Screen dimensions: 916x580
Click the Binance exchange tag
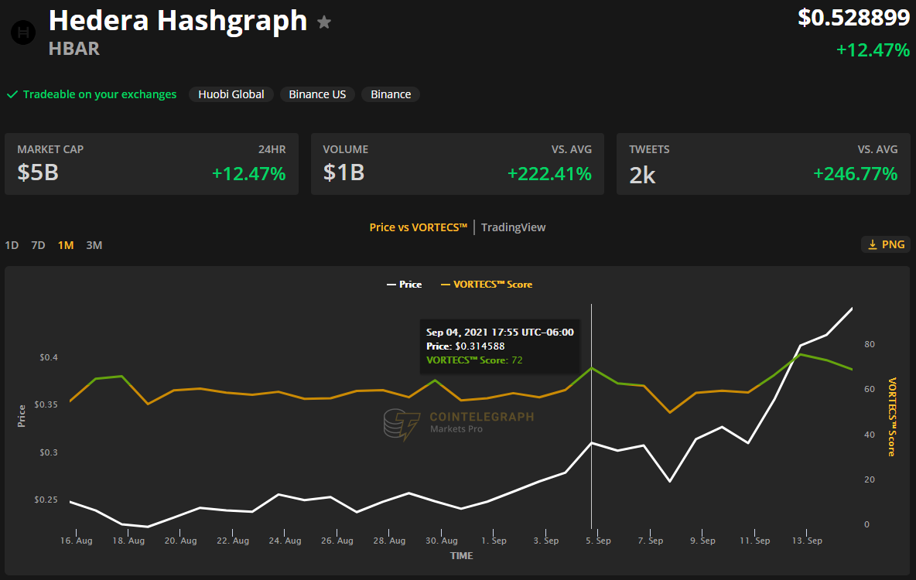(x=391, y=94)
